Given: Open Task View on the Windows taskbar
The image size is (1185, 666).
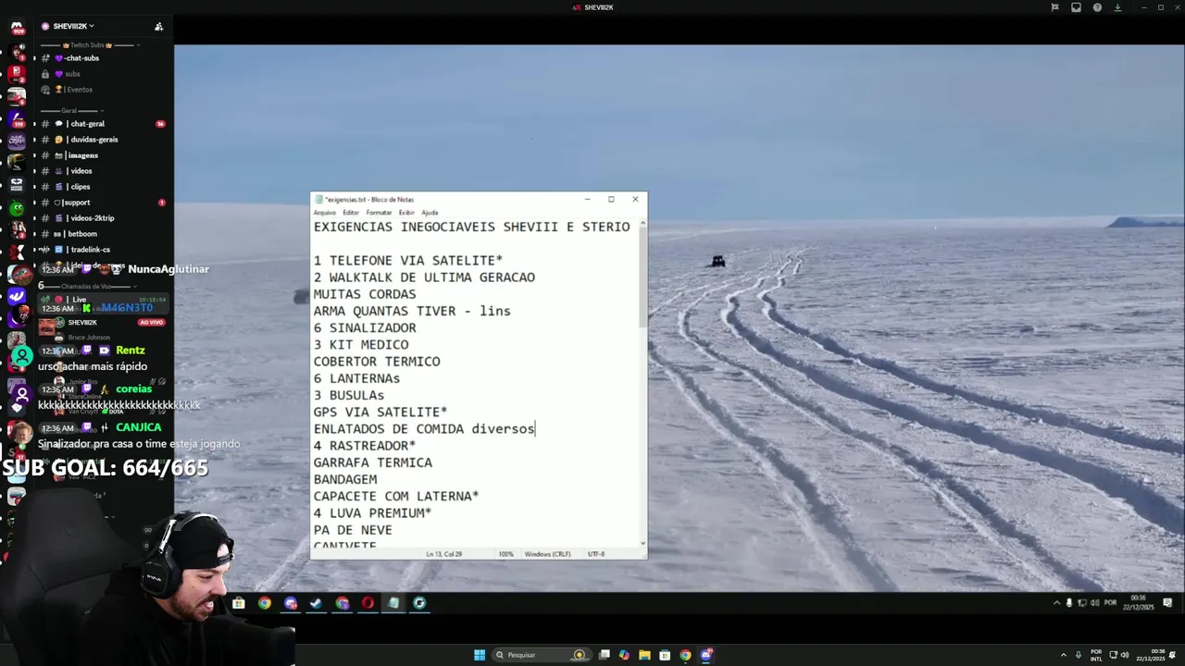Looking at the screenshot, I should coord(605,655).
